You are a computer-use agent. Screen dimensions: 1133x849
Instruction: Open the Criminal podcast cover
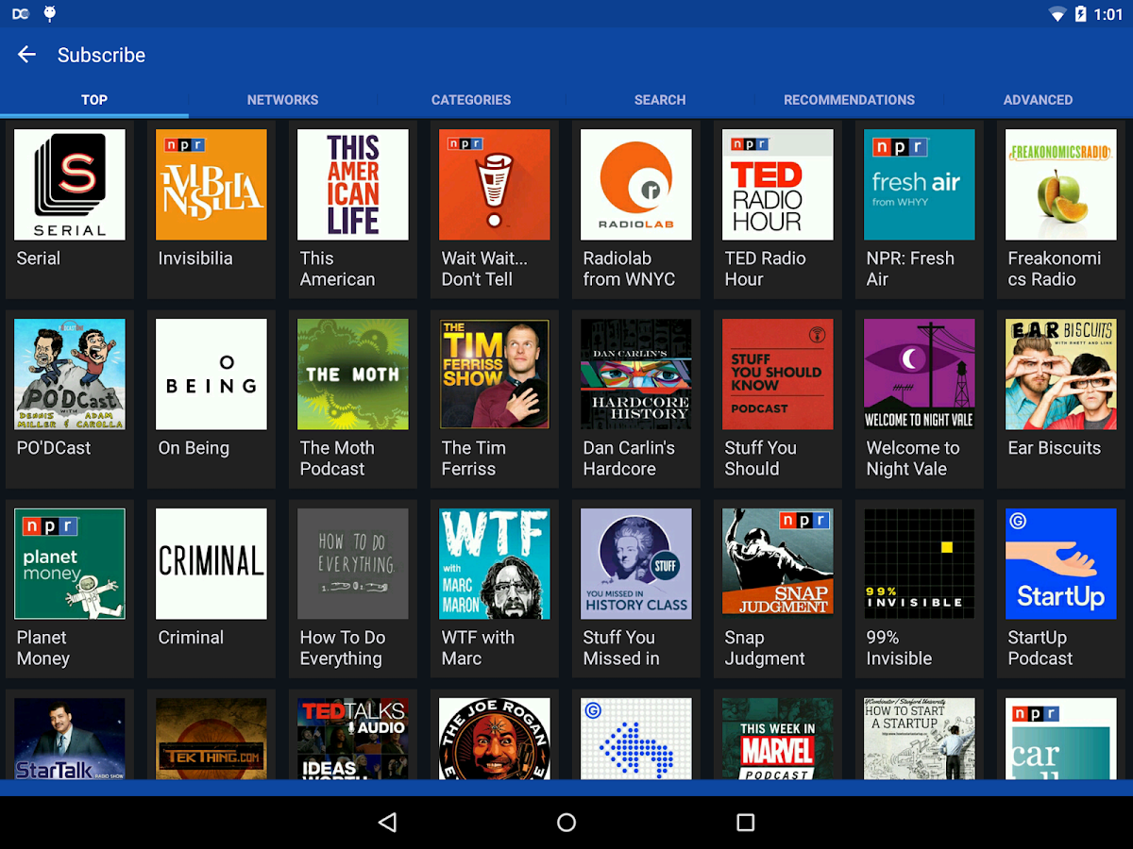(211, 564)
